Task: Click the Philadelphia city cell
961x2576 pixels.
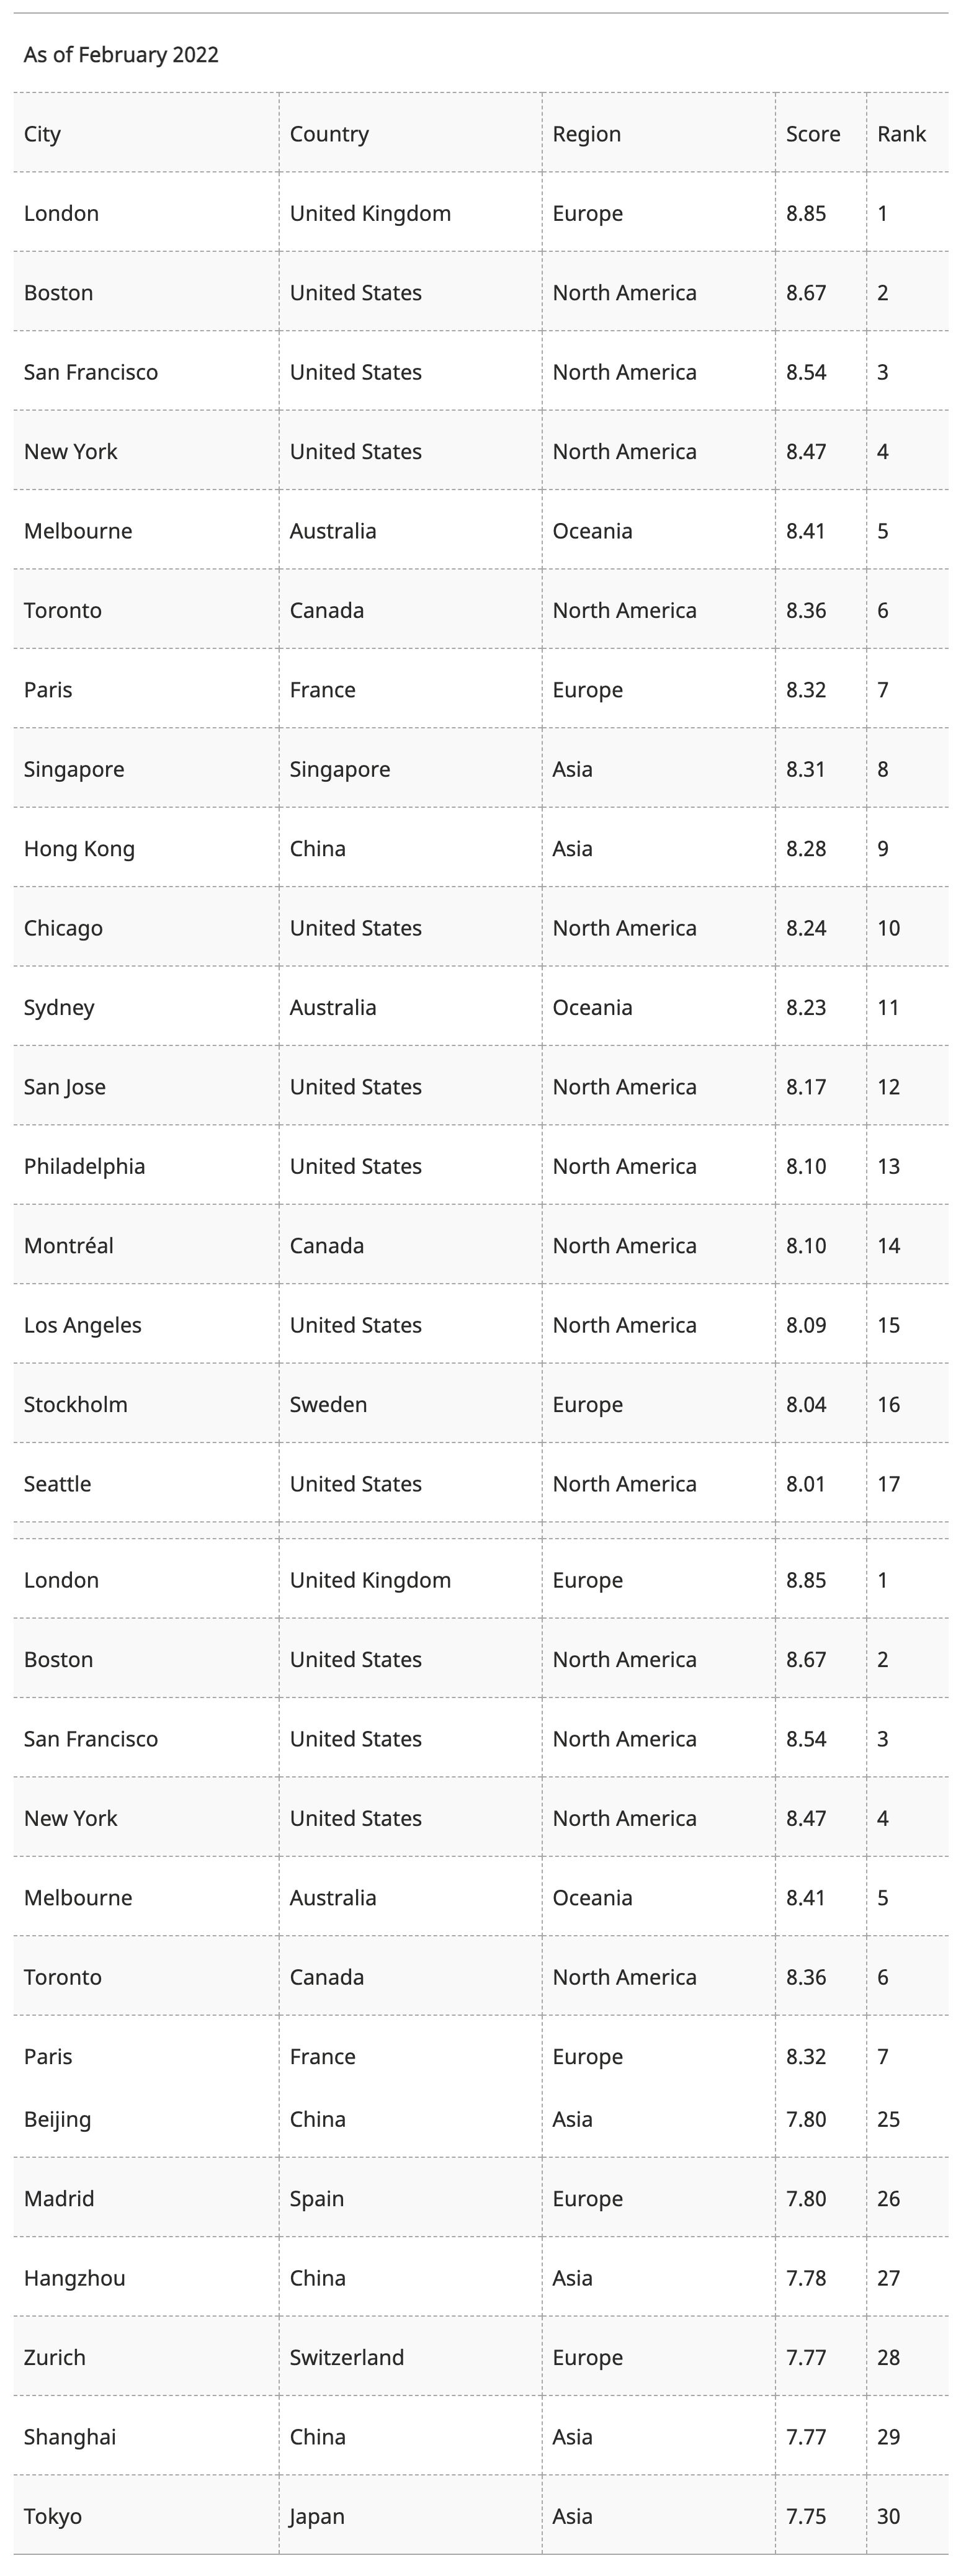Action: (x=85, y=1166)
